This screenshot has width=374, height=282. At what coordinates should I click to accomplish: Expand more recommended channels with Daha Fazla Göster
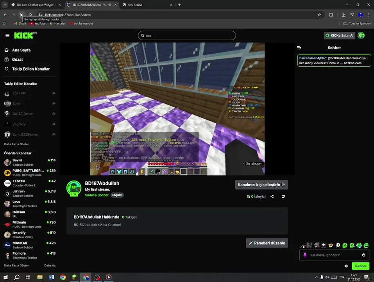(x=16, y=265)
